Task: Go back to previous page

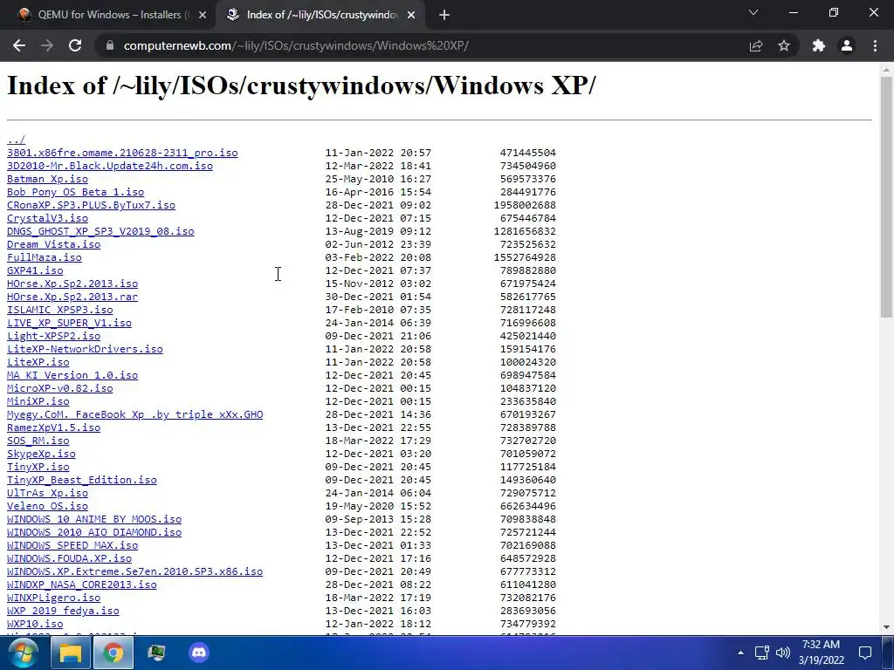Action: coord(19,45)
